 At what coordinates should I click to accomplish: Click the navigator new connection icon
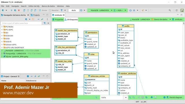tap(26, 19)
